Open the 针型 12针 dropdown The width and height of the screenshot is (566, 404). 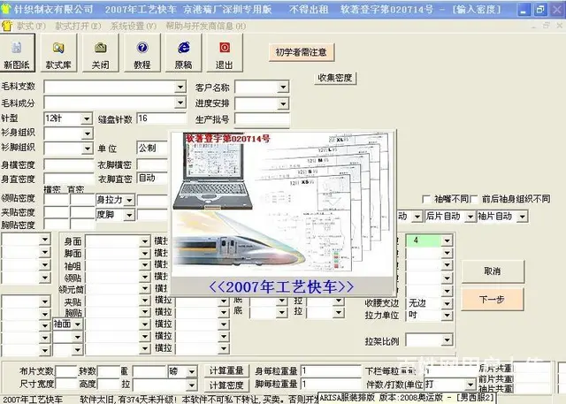(x=87, y=118)
